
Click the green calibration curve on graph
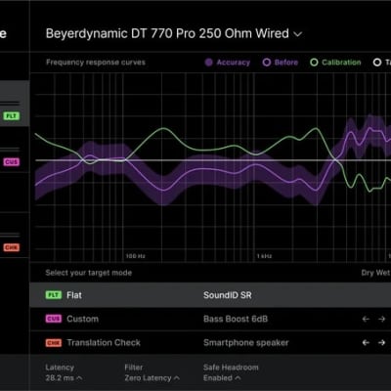[163, 129]
